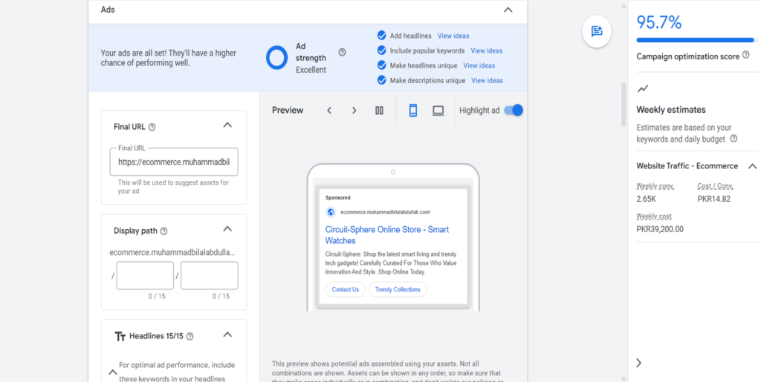The height and width of the screenshot is (382, 761).
Task: Open the feedback note button
Action: 597,31
